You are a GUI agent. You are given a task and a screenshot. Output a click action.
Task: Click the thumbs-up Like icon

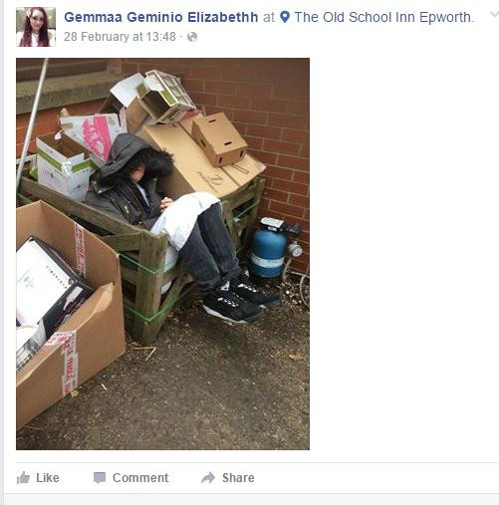click(x=23, y=478)
